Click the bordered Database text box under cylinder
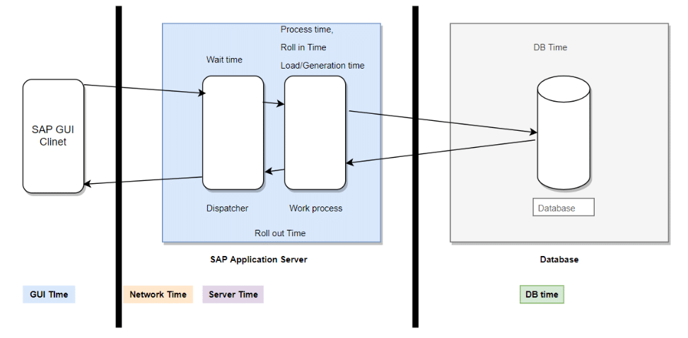688x338 pixels. pyautogui.click(x=563, y=208)
